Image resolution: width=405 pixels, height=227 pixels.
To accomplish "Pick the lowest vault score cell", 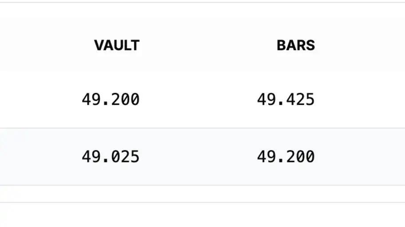I will coord(111,157).
